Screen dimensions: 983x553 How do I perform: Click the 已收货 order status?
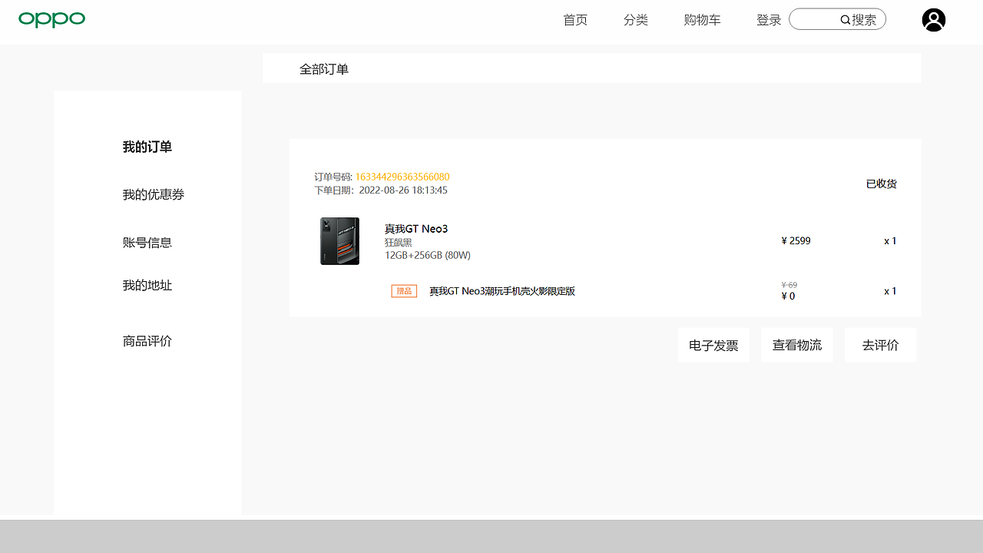(x=882, y=184)
